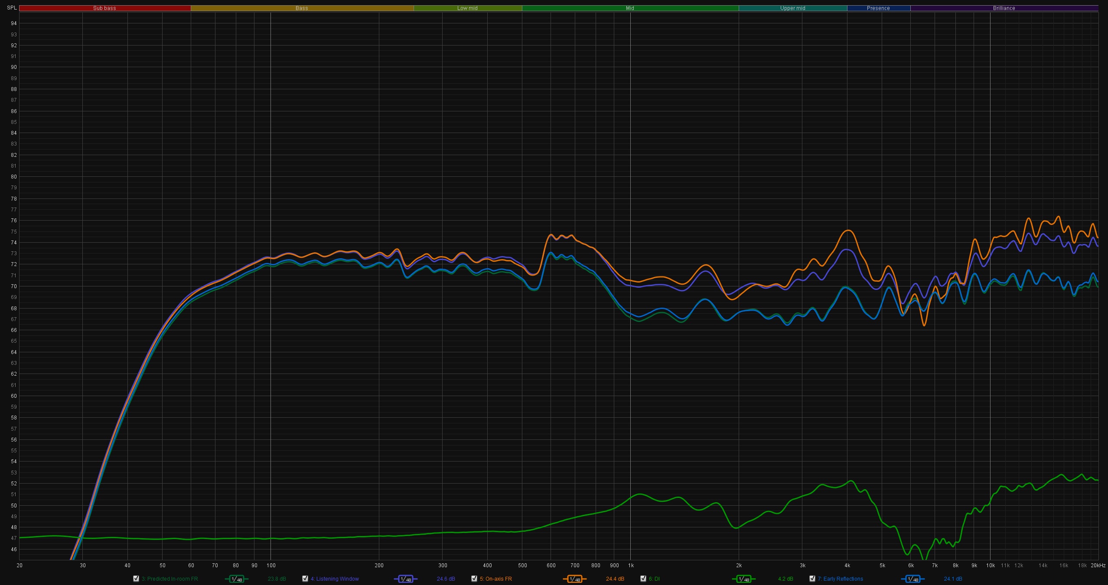Click the purple 1/48 smoothing icon for Listening Window
Screen dimensions: 1108x585
pos(405,579)
